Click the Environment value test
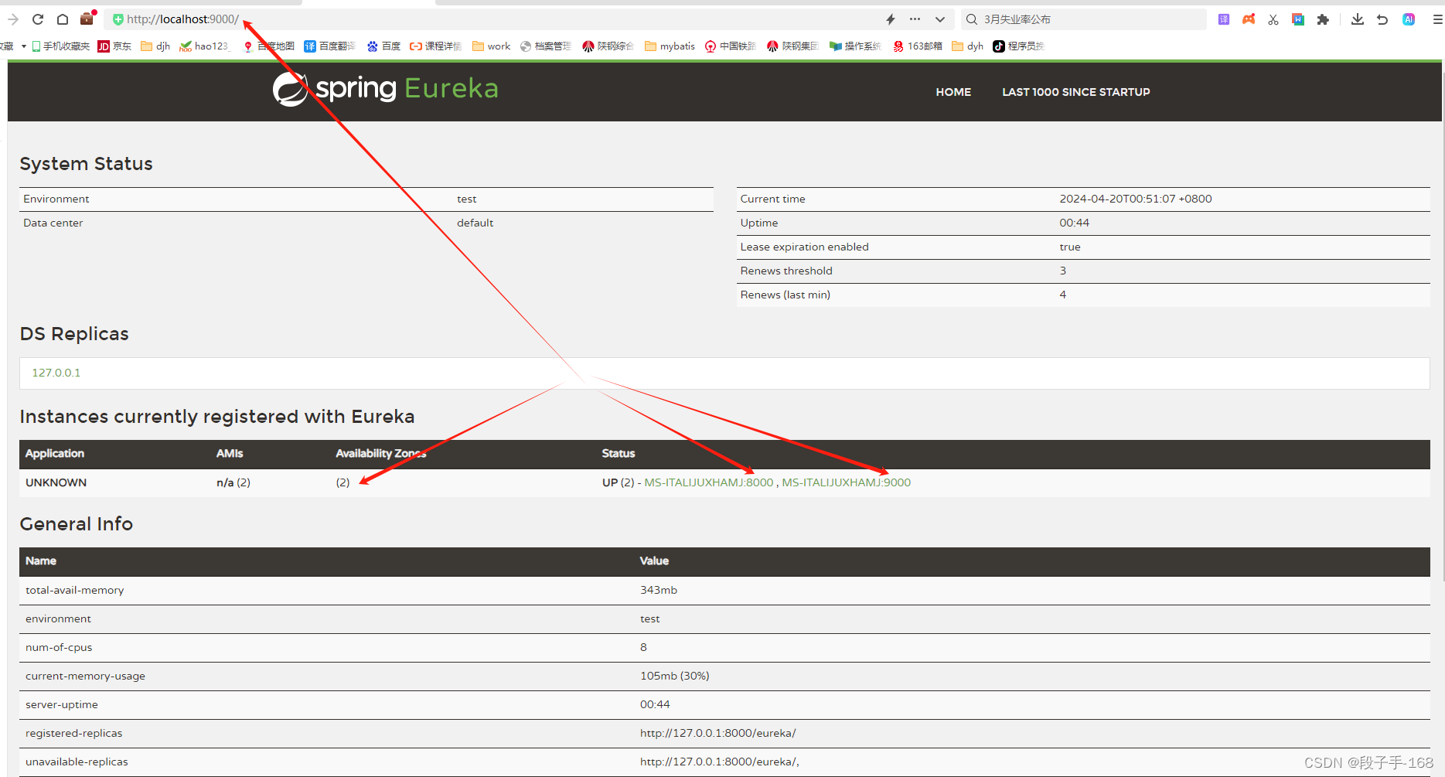The height and width of the screenshot is (777, 1445). 467,199
